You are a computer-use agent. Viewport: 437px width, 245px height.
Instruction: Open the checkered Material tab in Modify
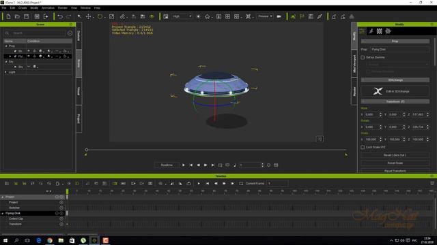click(x=380, y=31)
